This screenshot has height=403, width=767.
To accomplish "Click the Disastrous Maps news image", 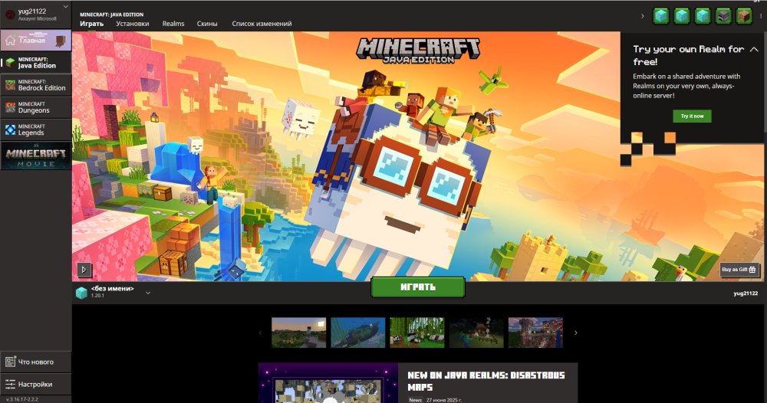I will 328,383.
